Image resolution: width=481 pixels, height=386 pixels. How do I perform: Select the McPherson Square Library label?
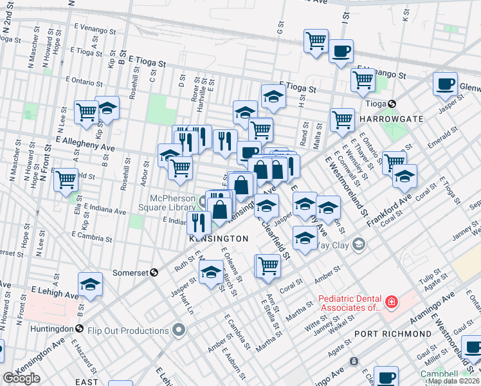pos(167,203)
